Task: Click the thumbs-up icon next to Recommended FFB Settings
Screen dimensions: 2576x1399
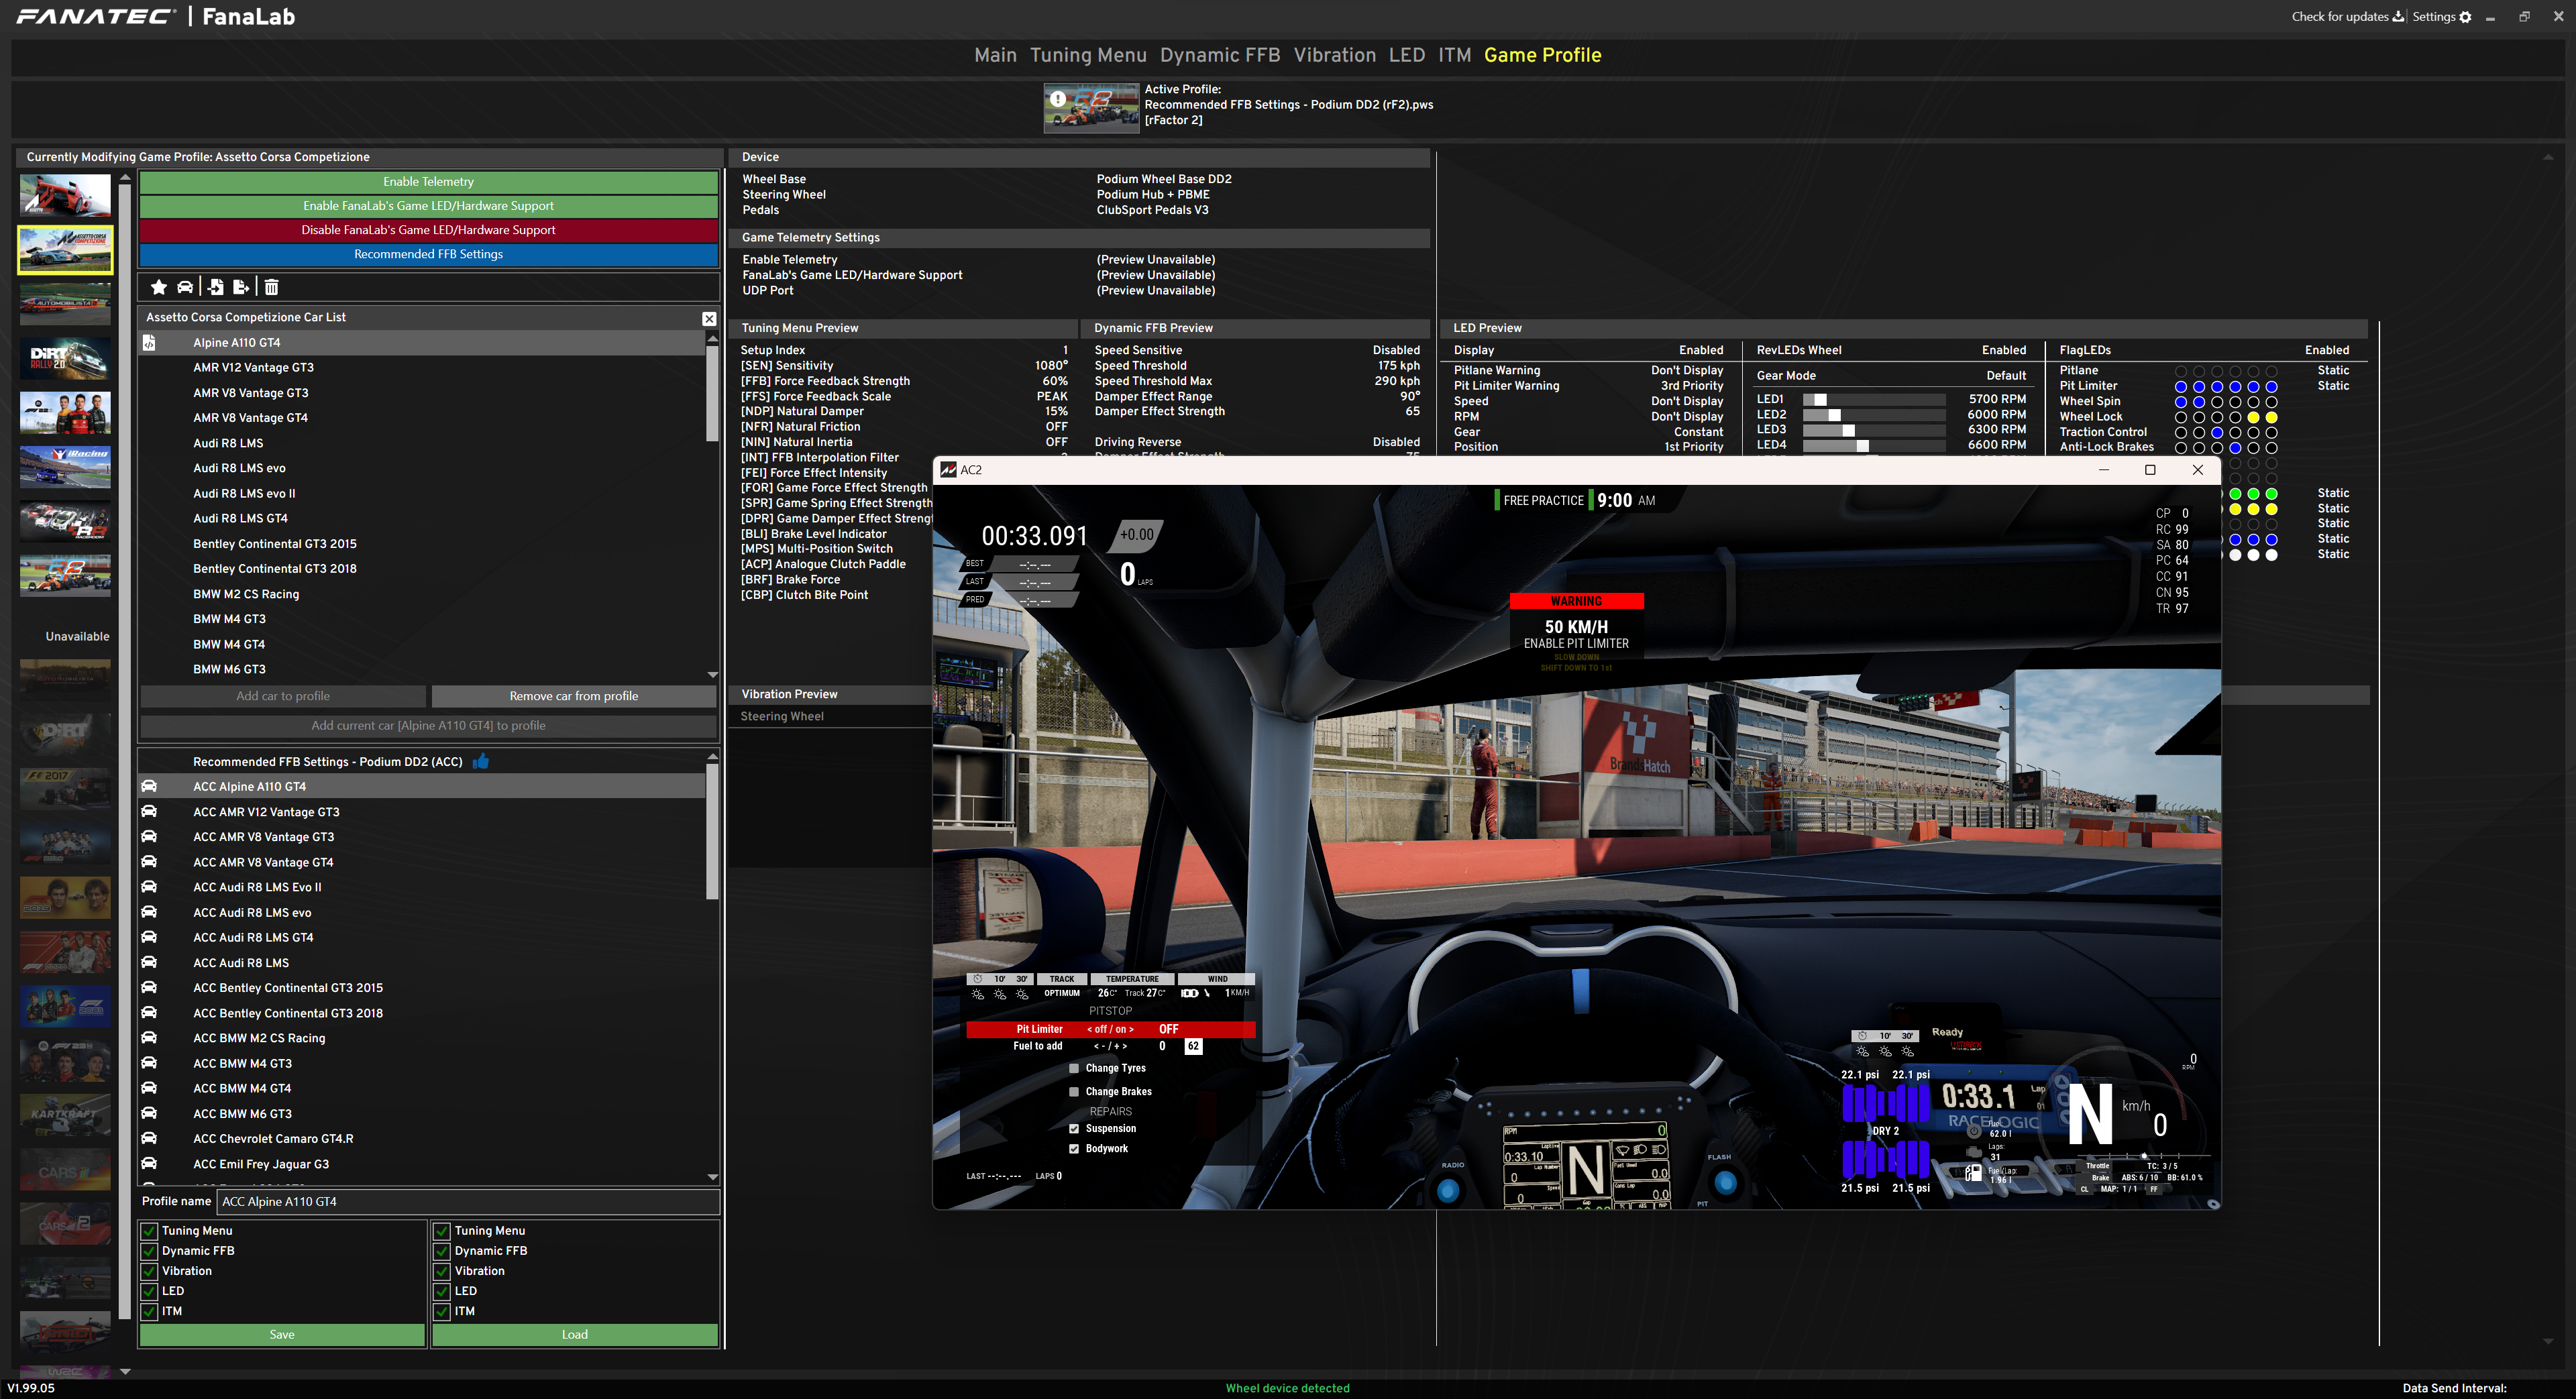Action: 481,761
